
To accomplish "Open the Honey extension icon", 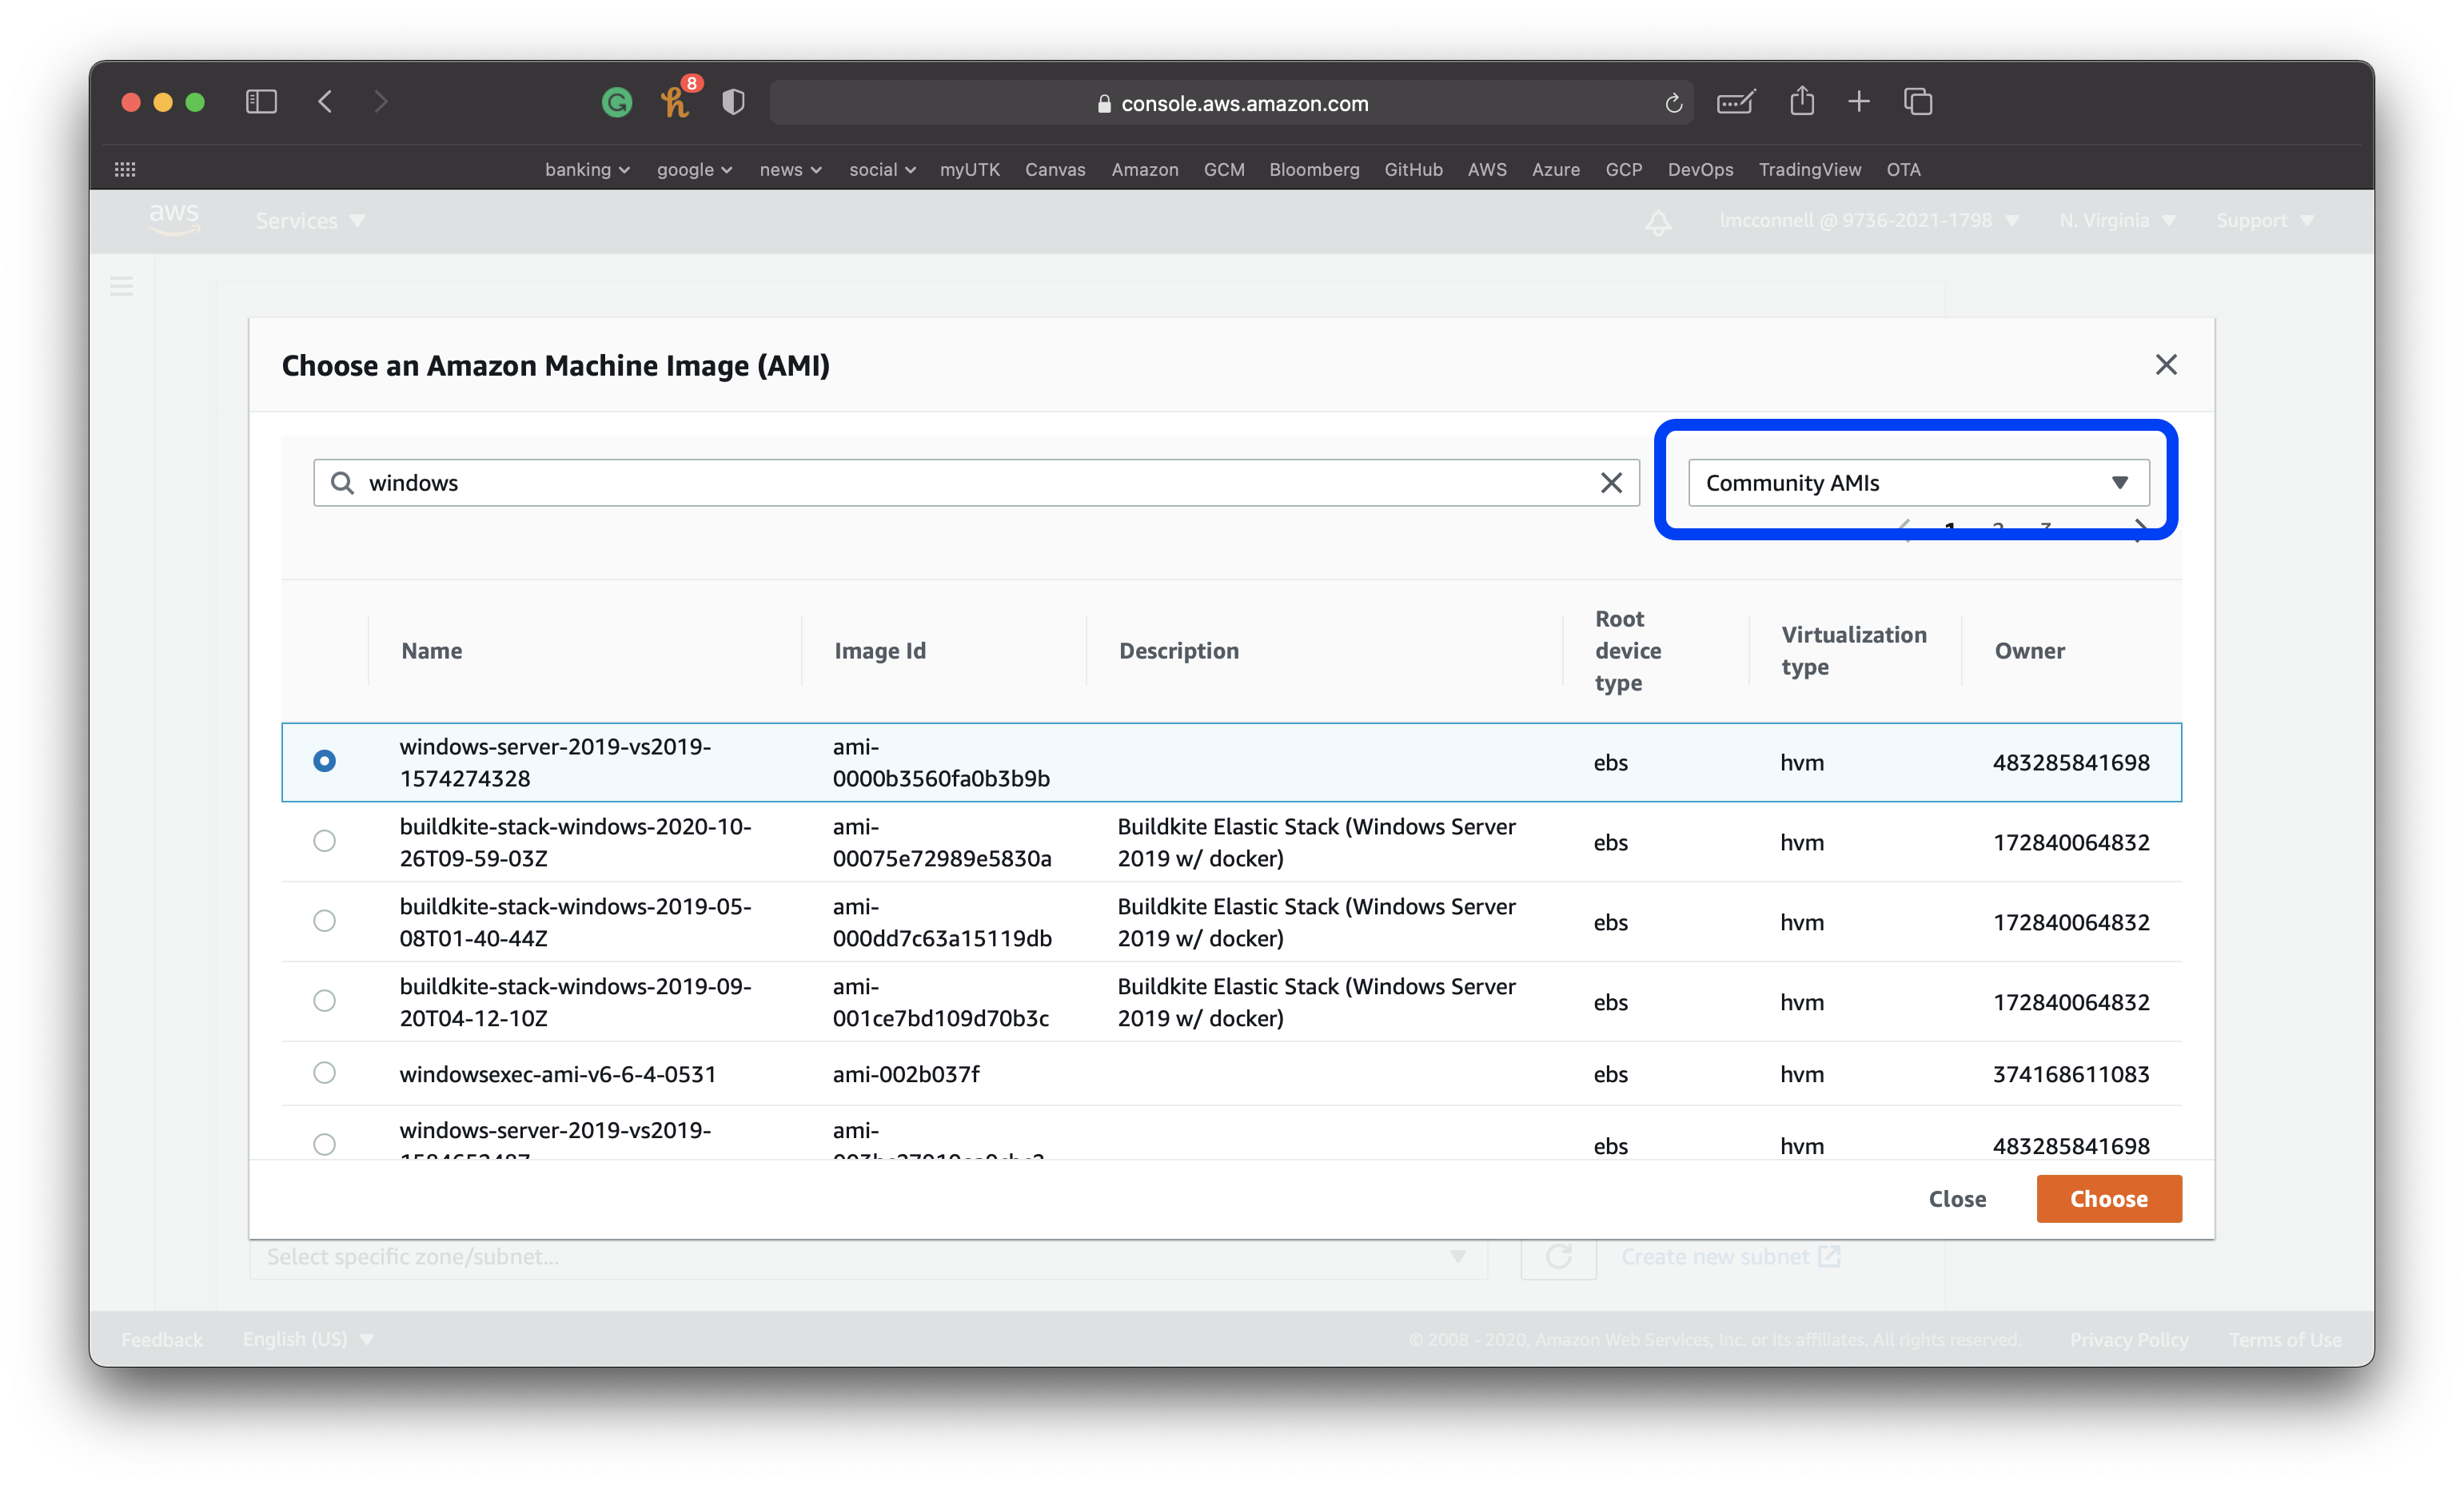I will pyautogui.click(x=676, y=102).
